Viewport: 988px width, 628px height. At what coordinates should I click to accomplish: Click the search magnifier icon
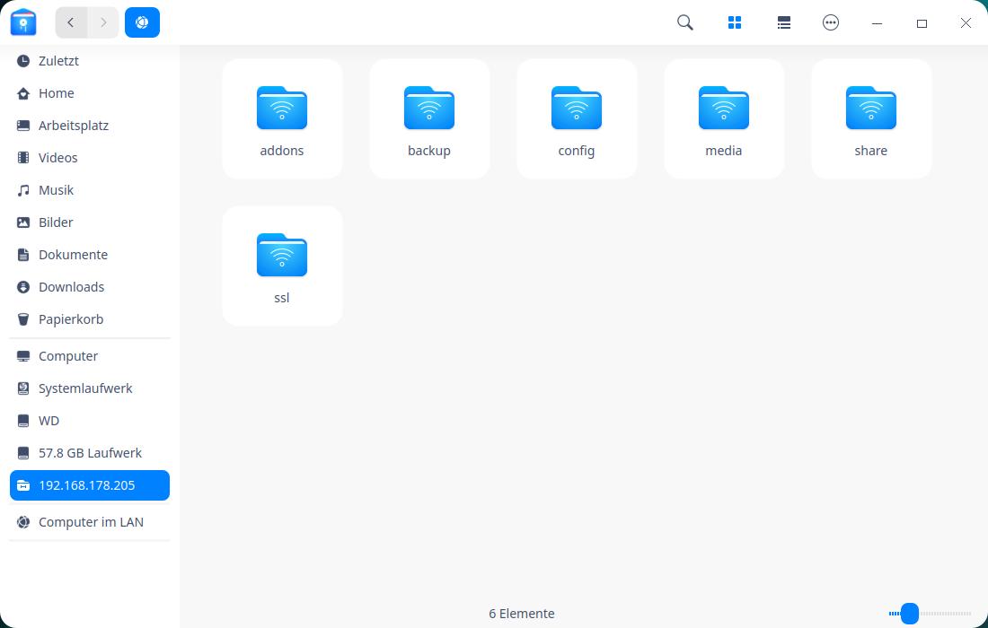click(685, 22)
